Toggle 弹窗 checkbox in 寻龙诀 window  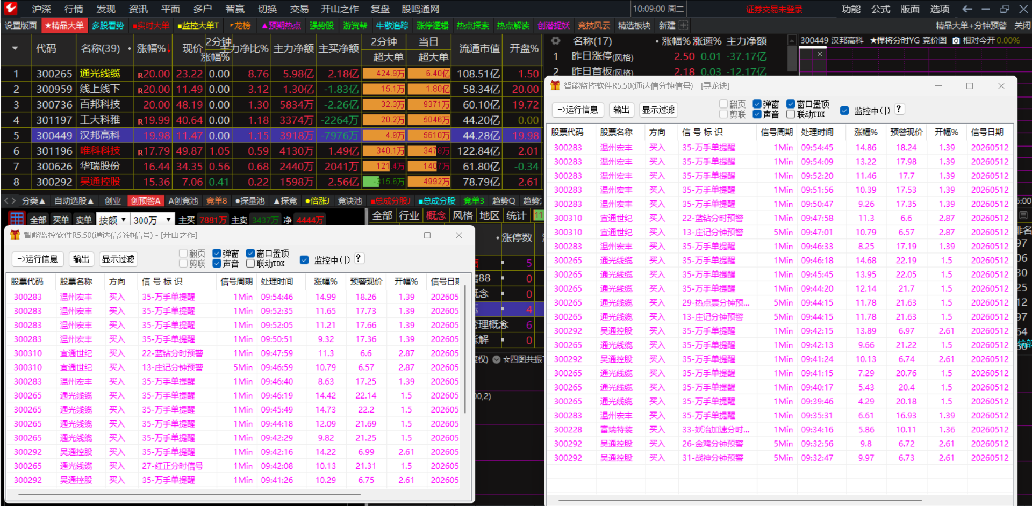pos(757,104)
